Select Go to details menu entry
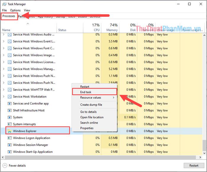 [x=94, y=112]
